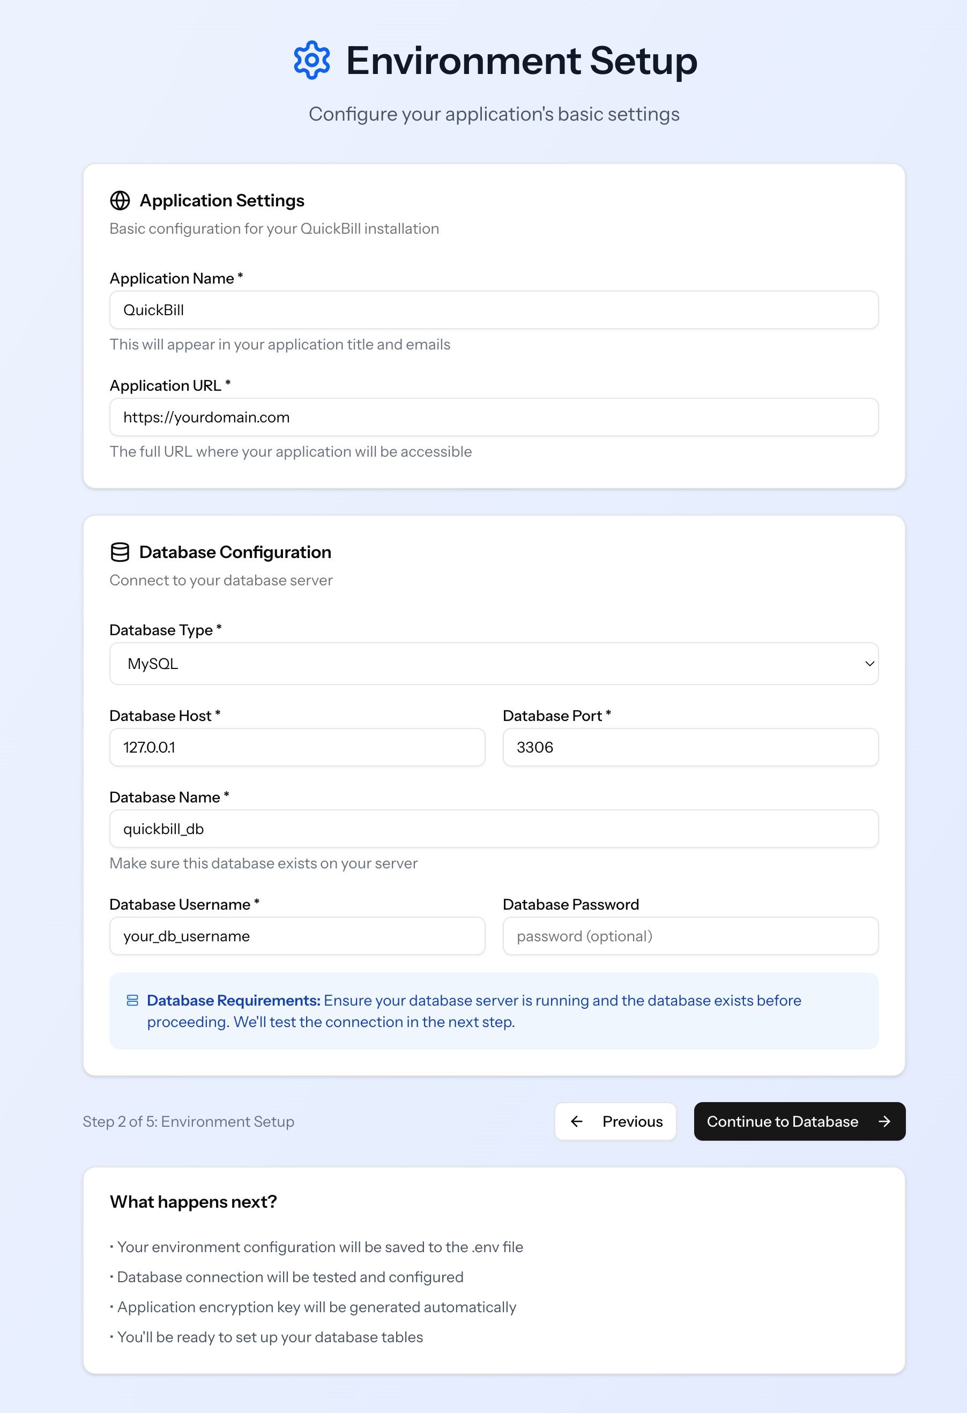Screen dimensions: 967x1413
Task: Click the What happens next? heading
Action: (194, 1201)
